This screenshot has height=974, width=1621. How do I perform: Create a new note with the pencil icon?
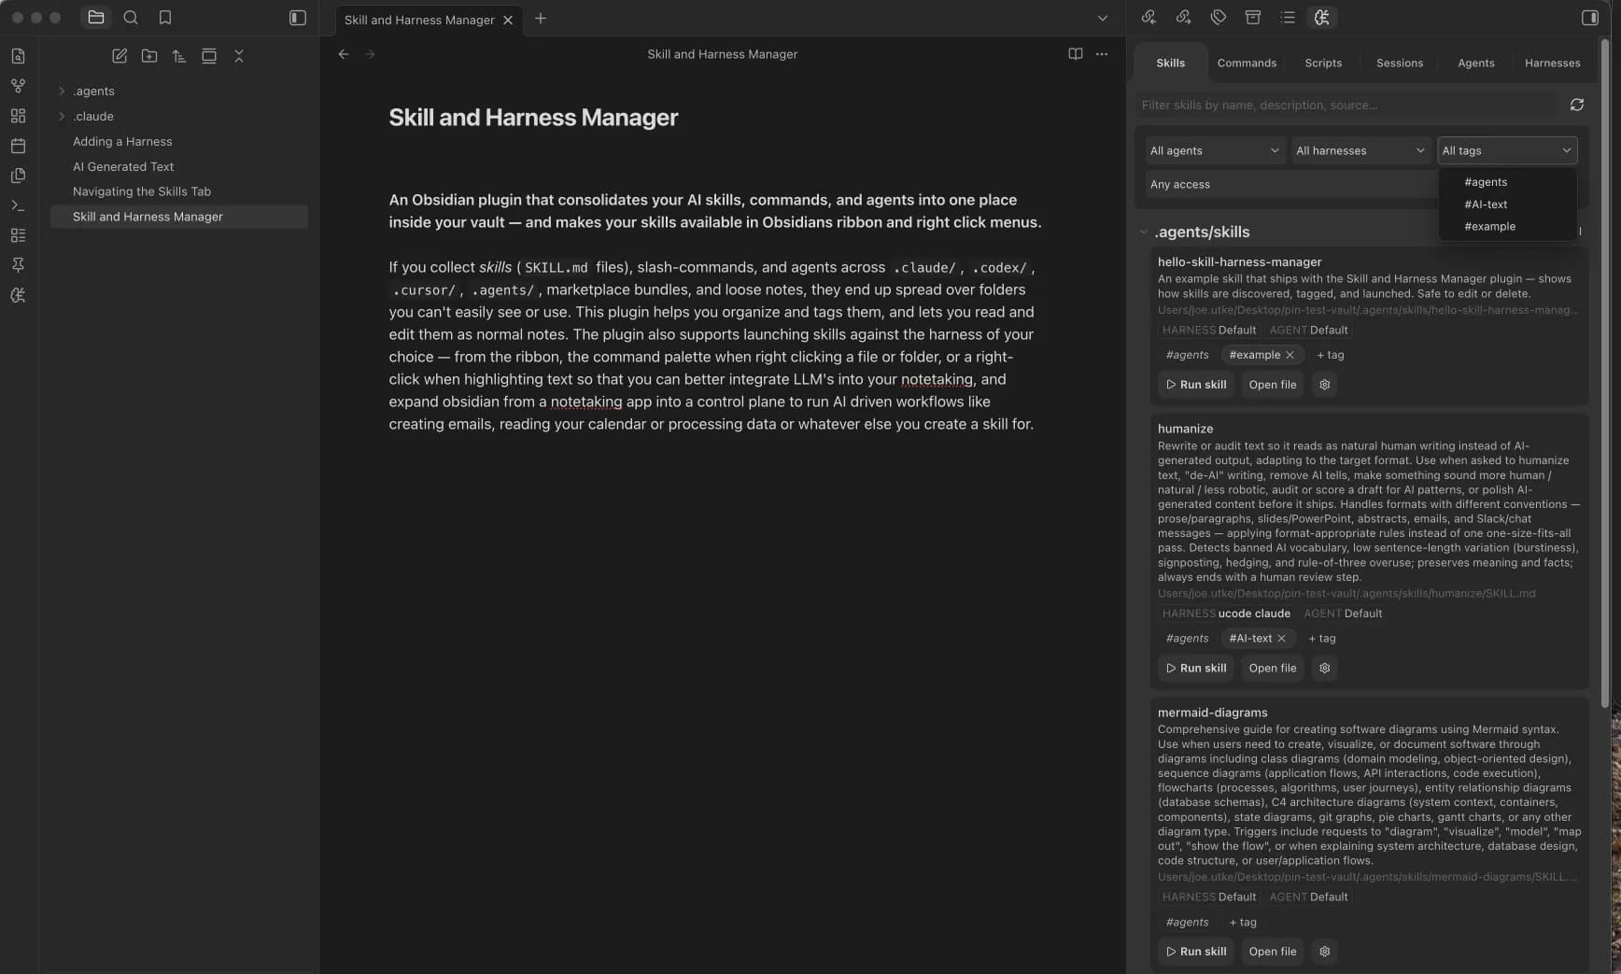click(120, 56)
